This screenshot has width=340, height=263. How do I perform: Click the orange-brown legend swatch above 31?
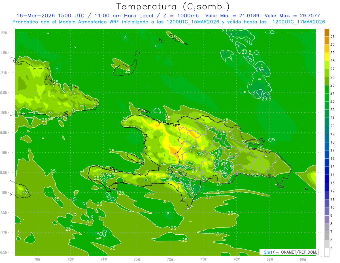[x=327, y=32]
